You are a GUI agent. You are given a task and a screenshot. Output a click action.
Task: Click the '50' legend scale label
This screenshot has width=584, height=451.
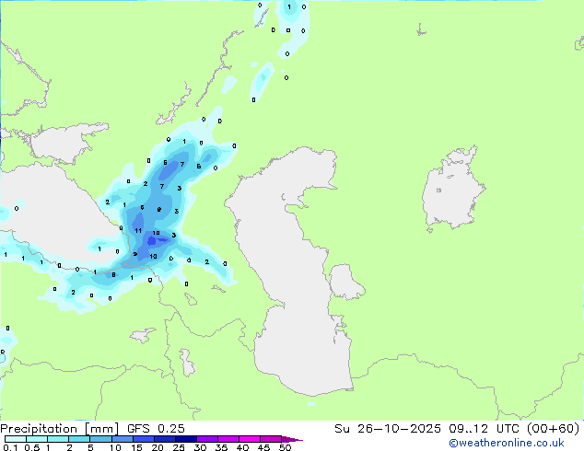pos(285,447)
